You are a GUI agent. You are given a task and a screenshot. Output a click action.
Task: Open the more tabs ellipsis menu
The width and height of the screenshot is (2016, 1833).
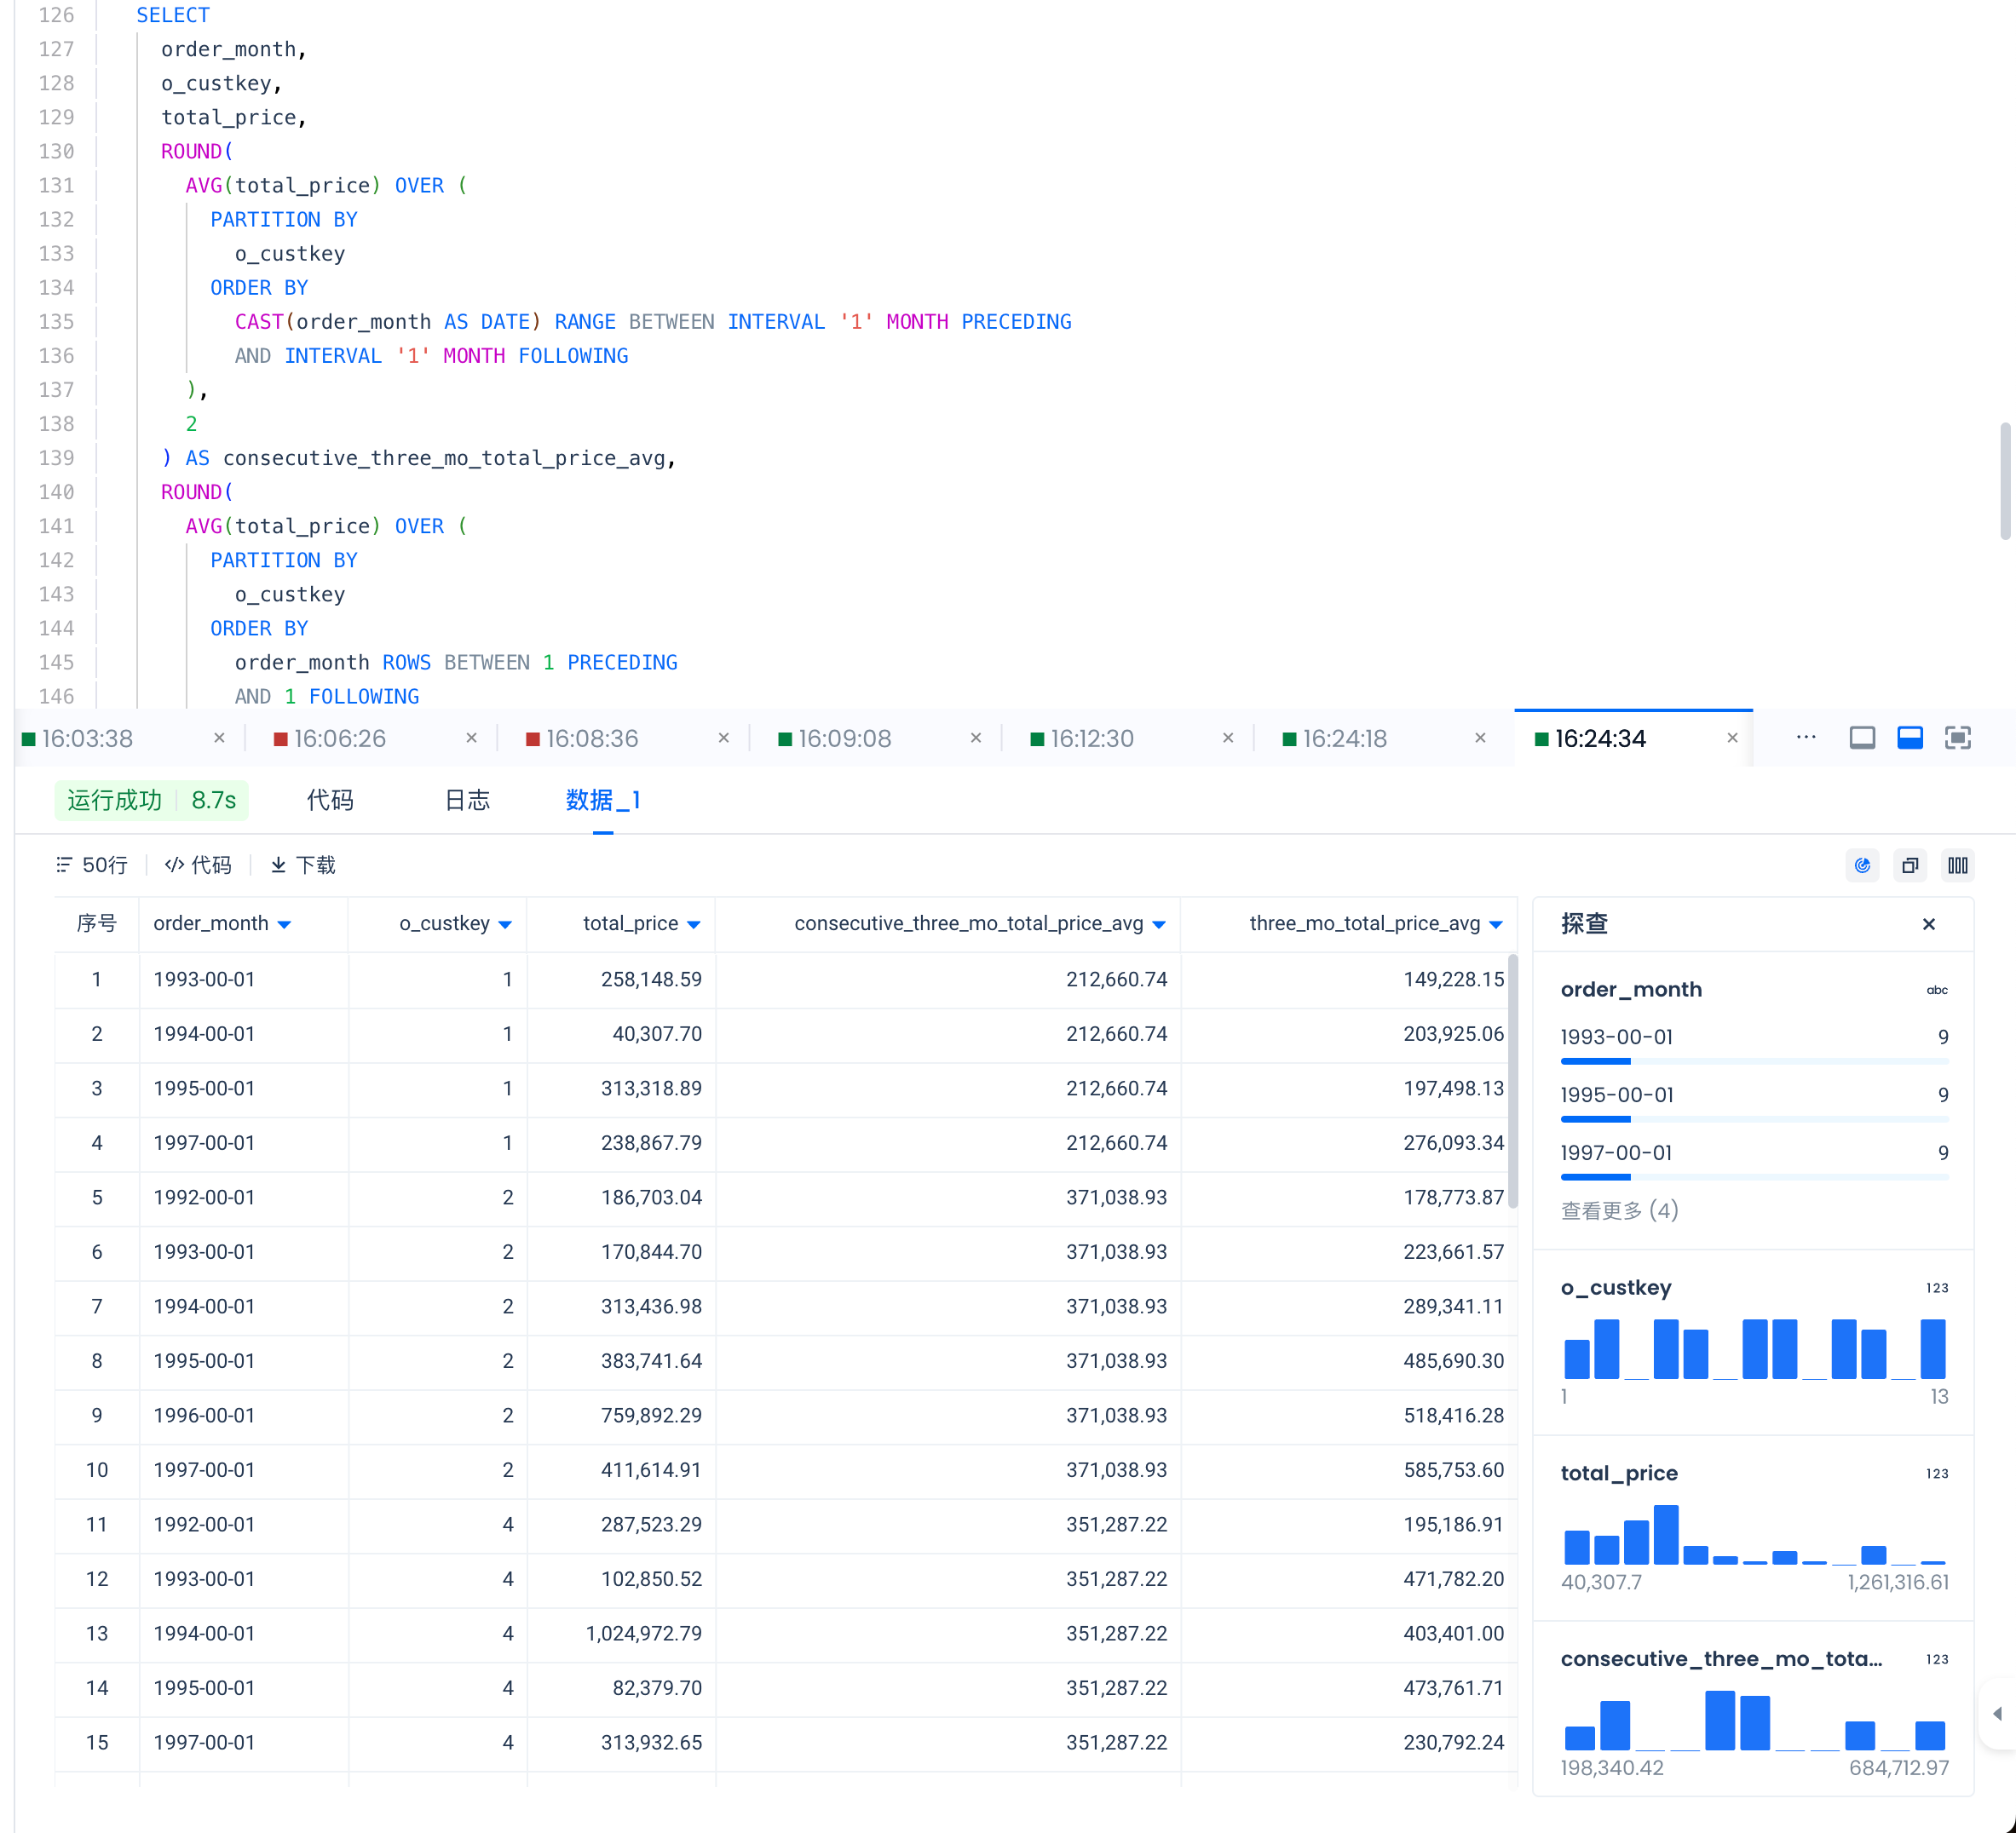pyautogui.click(x=1806, y=738)
